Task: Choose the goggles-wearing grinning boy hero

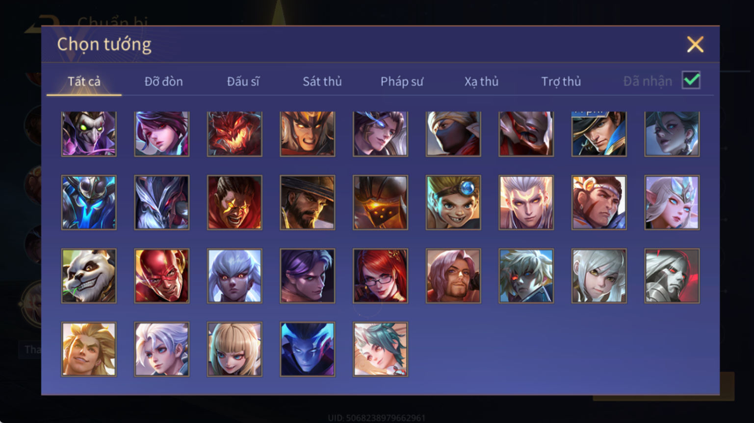Action: click(x=453, y=203)
